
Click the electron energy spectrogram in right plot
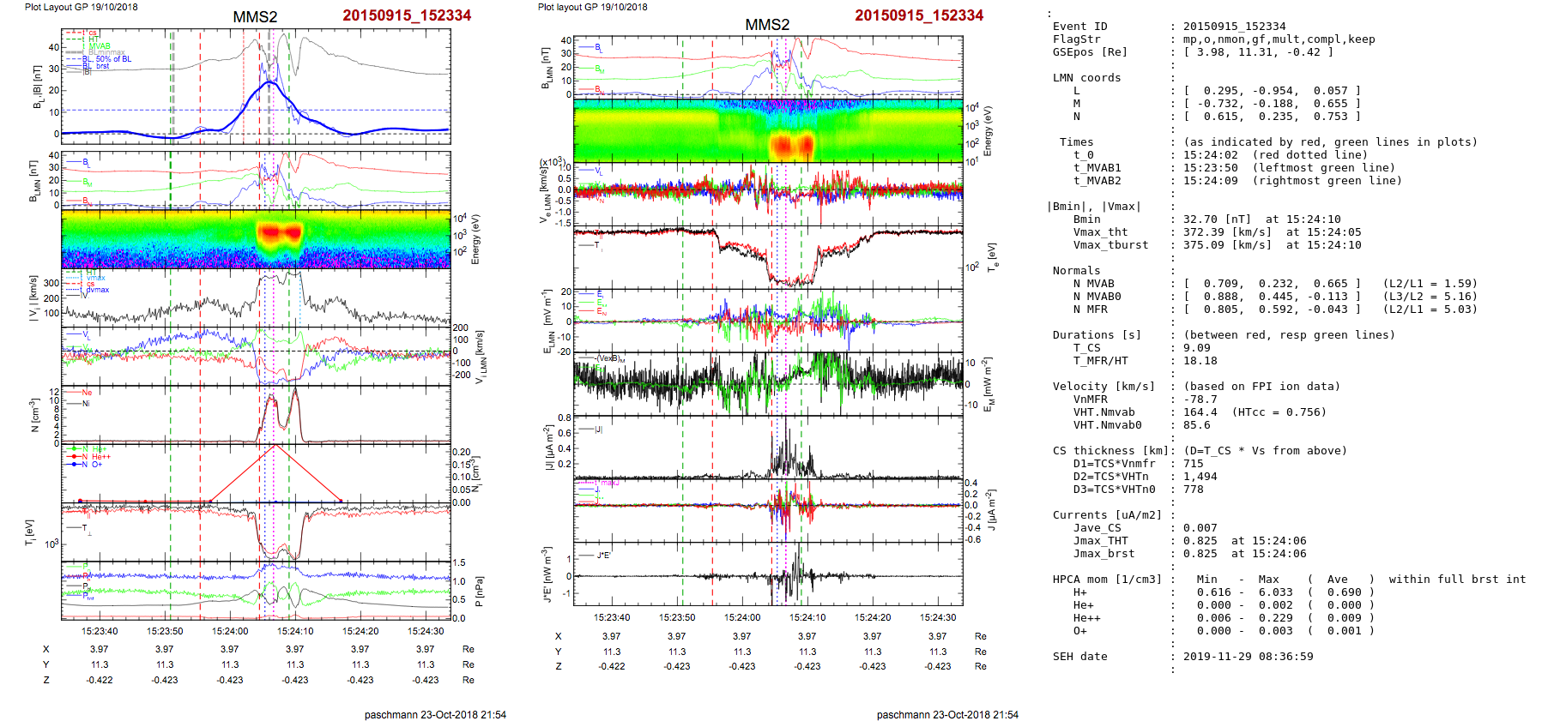[x=768, y=130]
